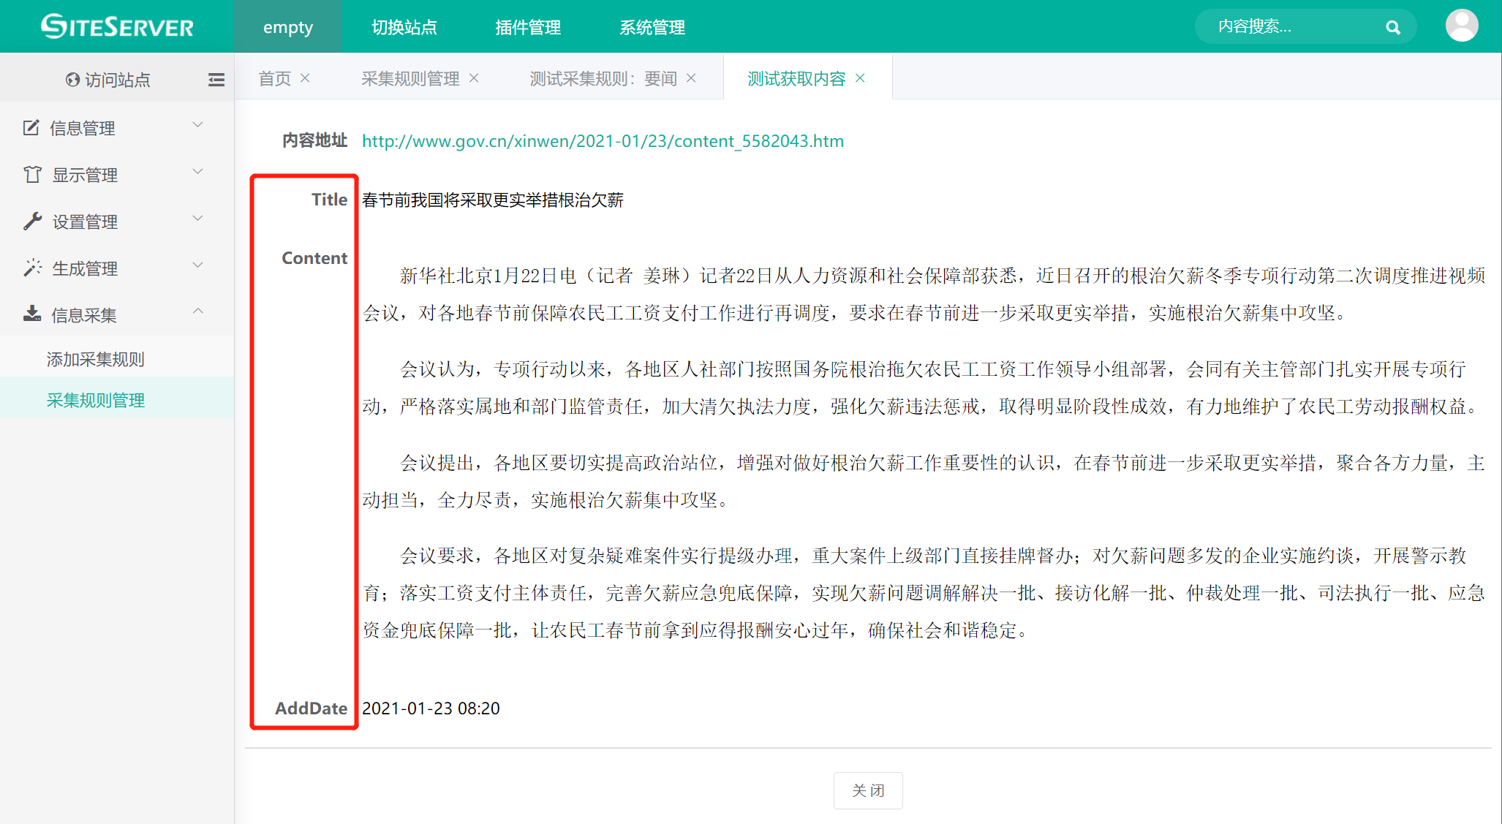Viewport: 1502px width, 824px height.
Task: Toggle the sidebar hamburger menu icon
Action: (x=216, y=80)
